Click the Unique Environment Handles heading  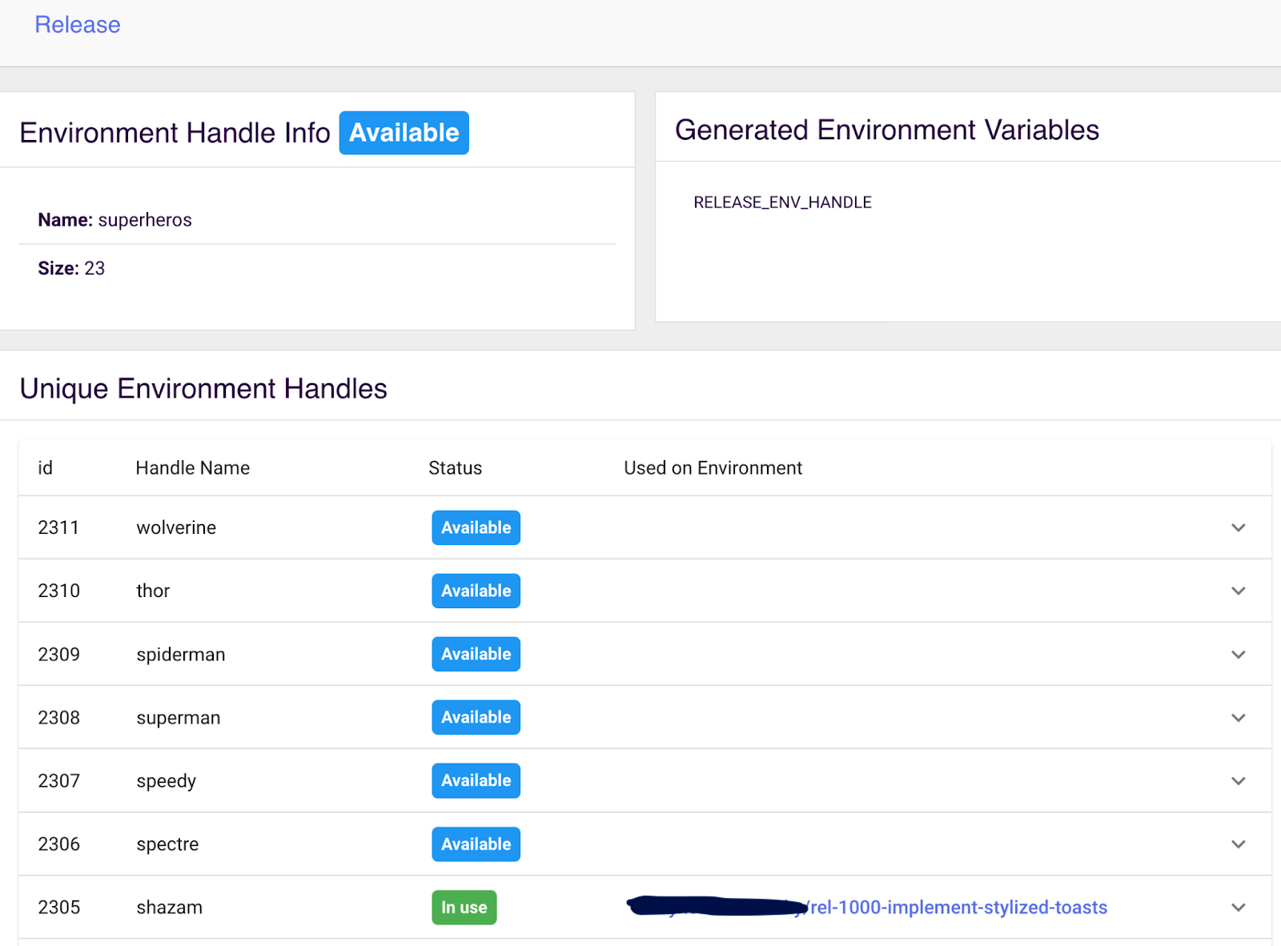pyautogui.click(x=203, y=388)
